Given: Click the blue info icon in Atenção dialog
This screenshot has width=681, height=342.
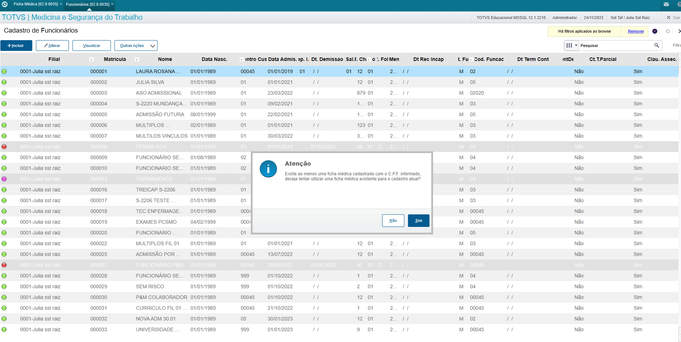Looking at the screenshot, I should click(x=268, y=168).
